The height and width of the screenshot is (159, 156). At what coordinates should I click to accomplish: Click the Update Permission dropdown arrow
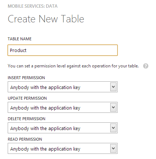(113, 107)
